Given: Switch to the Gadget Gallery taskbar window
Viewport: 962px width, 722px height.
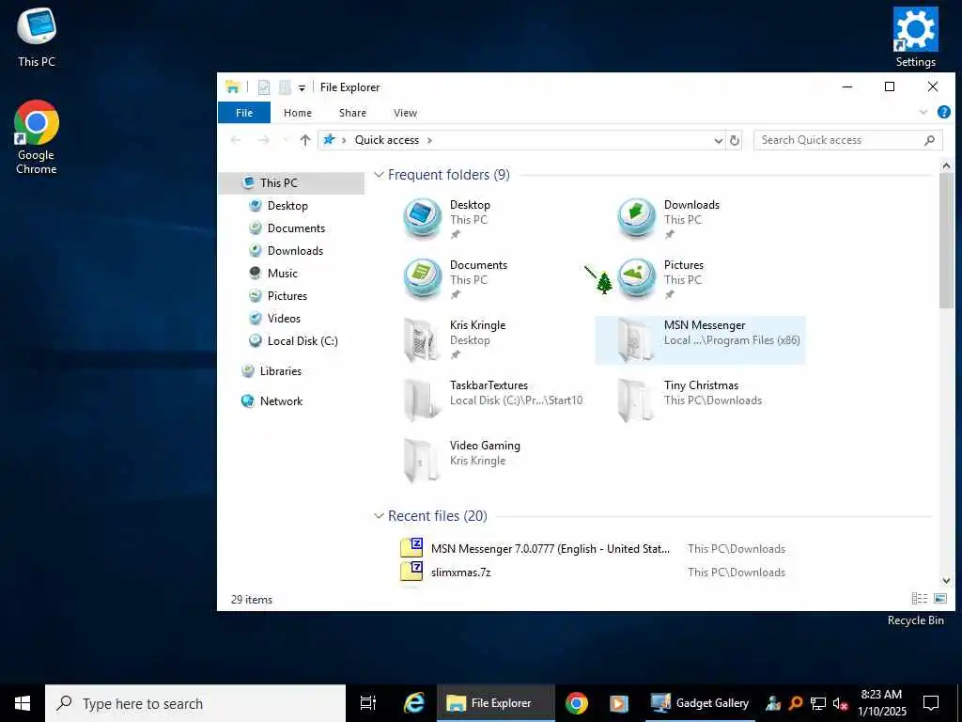Looking at the screenshot, I should point(700,703).
